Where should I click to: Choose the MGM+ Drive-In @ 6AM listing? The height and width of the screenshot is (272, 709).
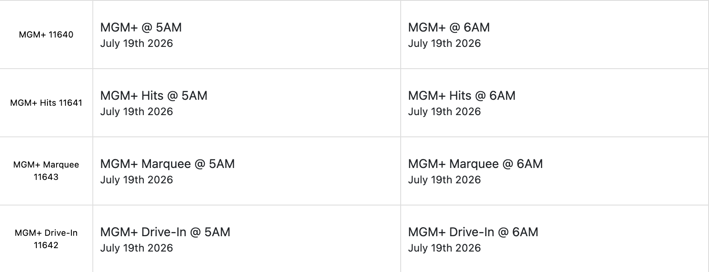[473, 232]
